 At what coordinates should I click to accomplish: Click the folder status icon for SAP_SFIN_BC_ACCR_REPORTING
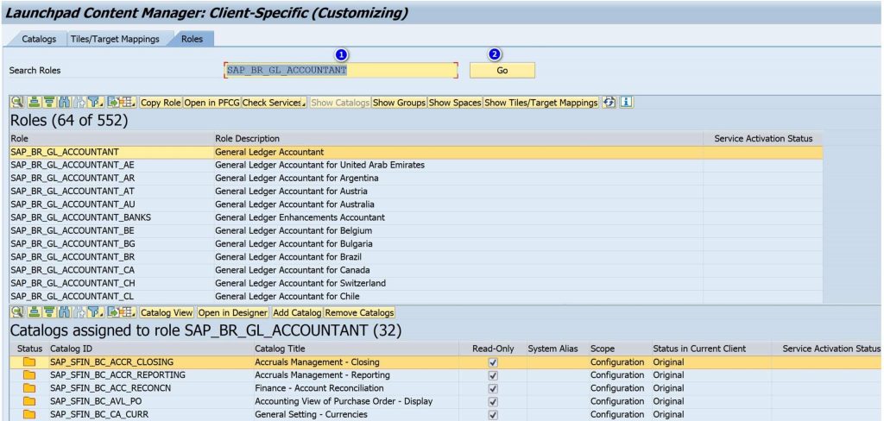point(29,375)
